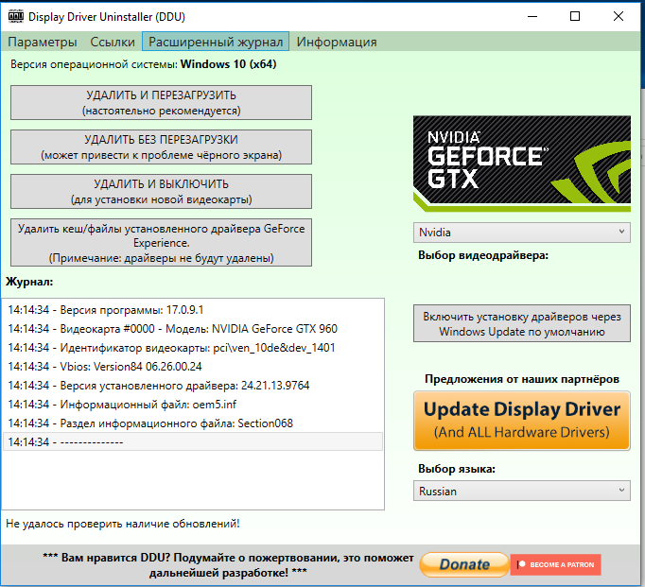Click 'Windows 10 (x64)' OS version text
645x587 pixels.
coord(228,64)
